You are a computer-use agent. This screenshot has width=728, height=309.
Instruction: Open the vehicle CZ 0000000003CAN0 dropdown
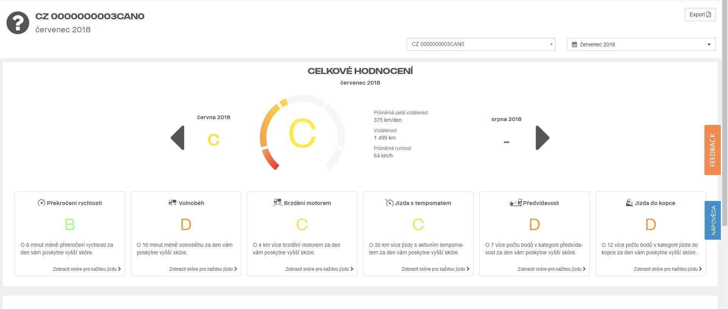pyautogui.click(x=481, y=44)
